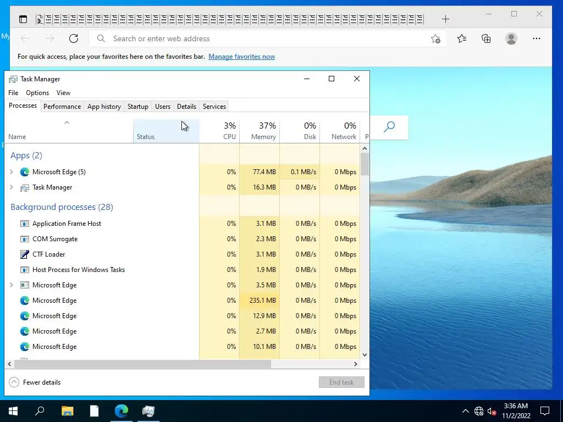
Task: Switch to the Services tab
Action: click(214, 107)
